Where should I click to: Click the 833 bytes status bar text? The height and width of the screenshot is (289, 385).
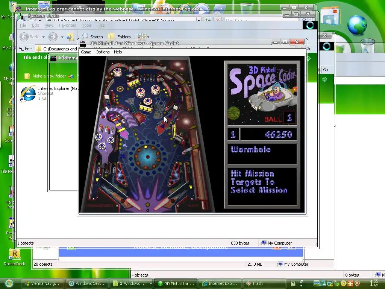[x=240, y=243]
